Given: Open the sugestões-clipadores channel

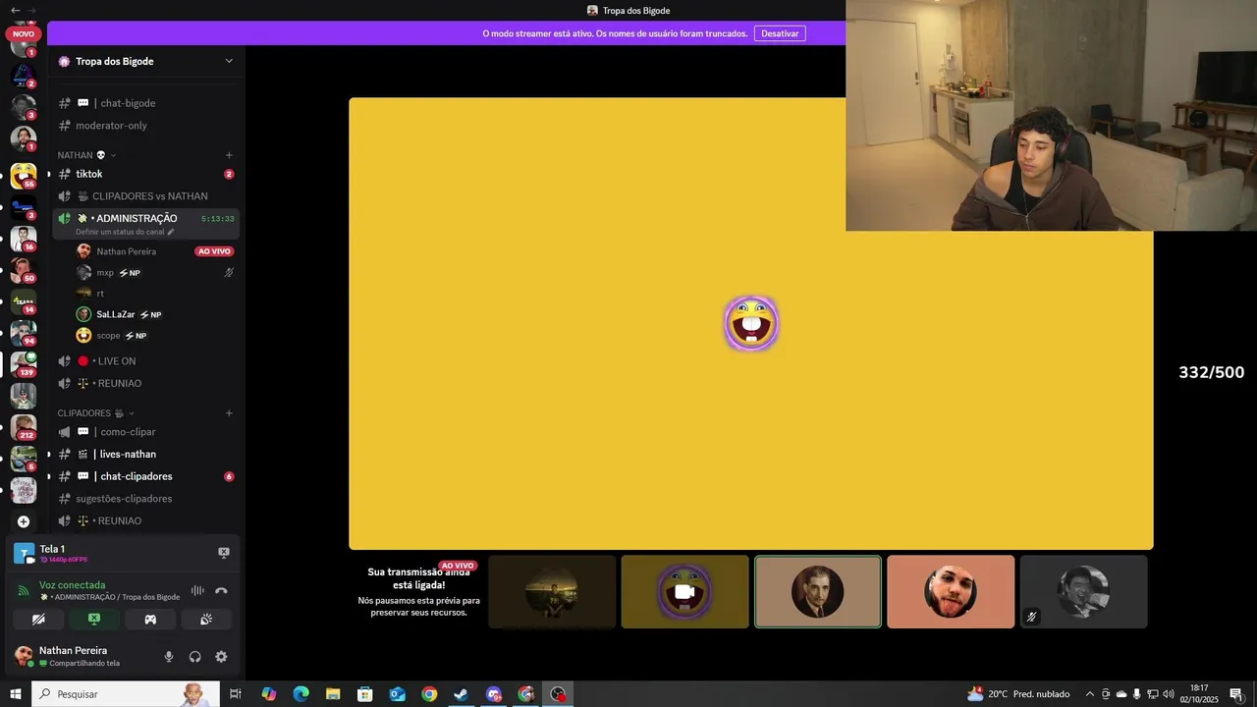Looking at the screenshot, I should tap(145, 499).
